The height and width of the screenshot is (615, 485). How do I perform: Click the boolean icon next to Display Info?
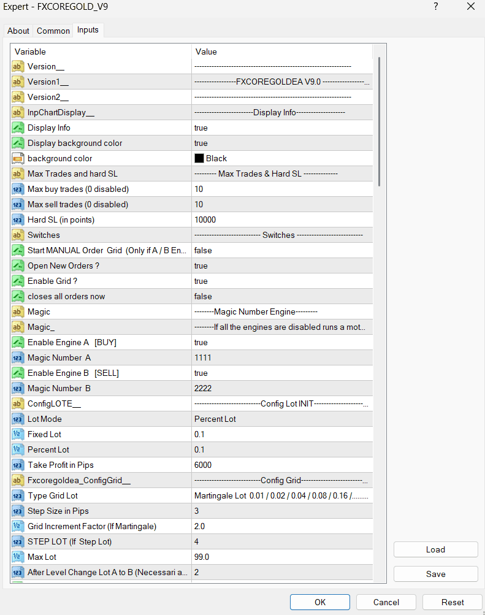(18, 128)
